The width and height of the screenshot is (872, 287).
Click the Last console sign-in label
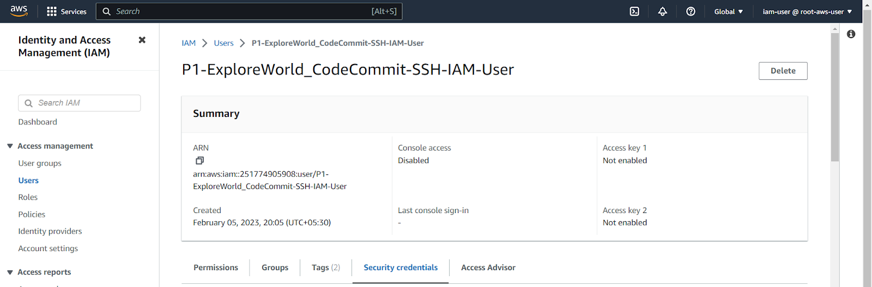(x=433, y=210)
